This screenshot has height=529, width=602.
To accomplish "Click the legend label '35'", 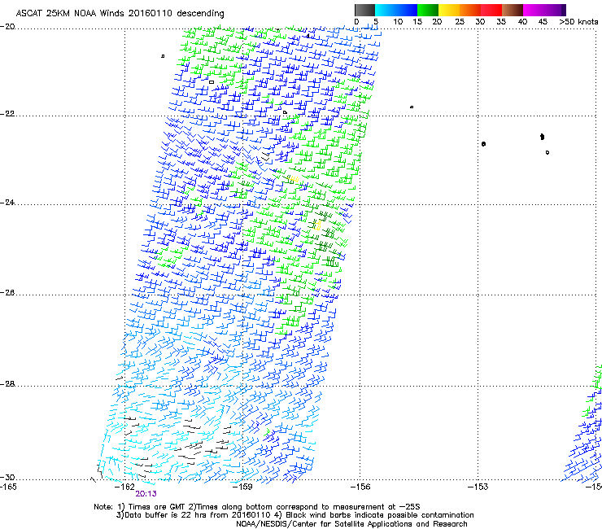I will click(501, 22).
